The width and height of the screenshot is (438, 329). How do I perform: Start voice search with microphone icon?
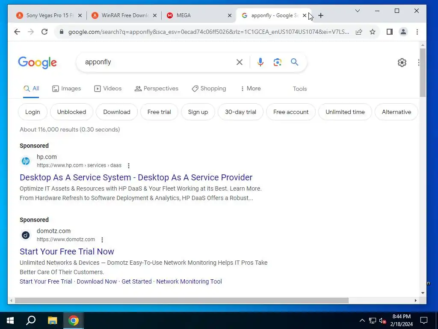pos(260,62)
